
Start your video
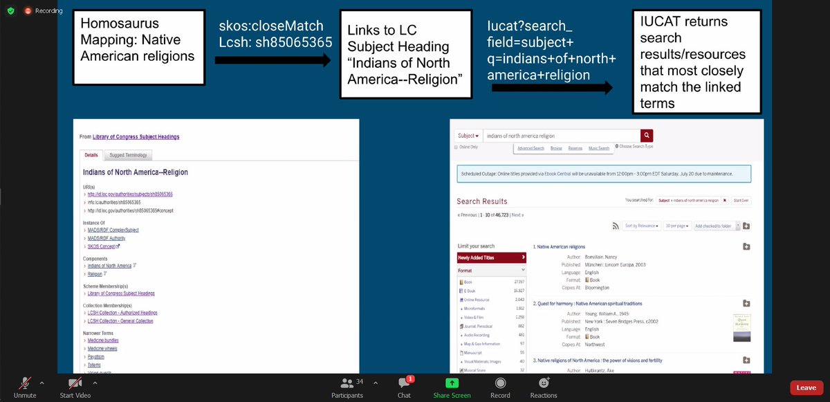(x=76, y=387)
